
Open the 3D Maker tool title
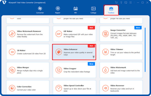pyautogui.click(x=21, y=50)
